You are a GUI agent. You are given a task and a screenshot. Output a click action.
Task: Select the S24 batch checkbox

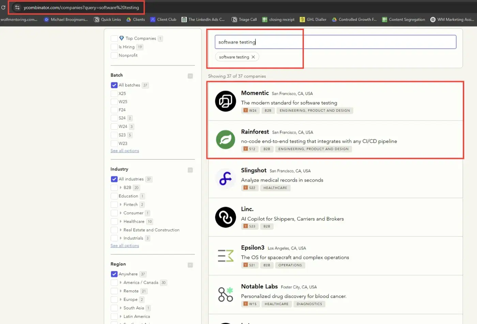[x=114, y=118]
